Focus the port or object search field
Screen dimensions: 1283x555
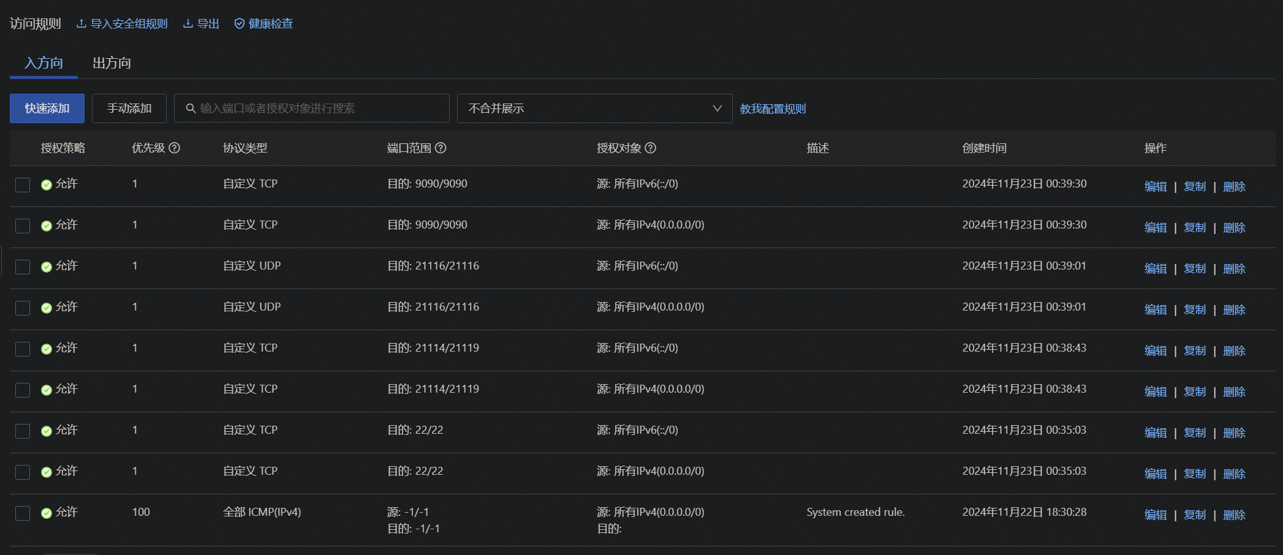(319, 108)
